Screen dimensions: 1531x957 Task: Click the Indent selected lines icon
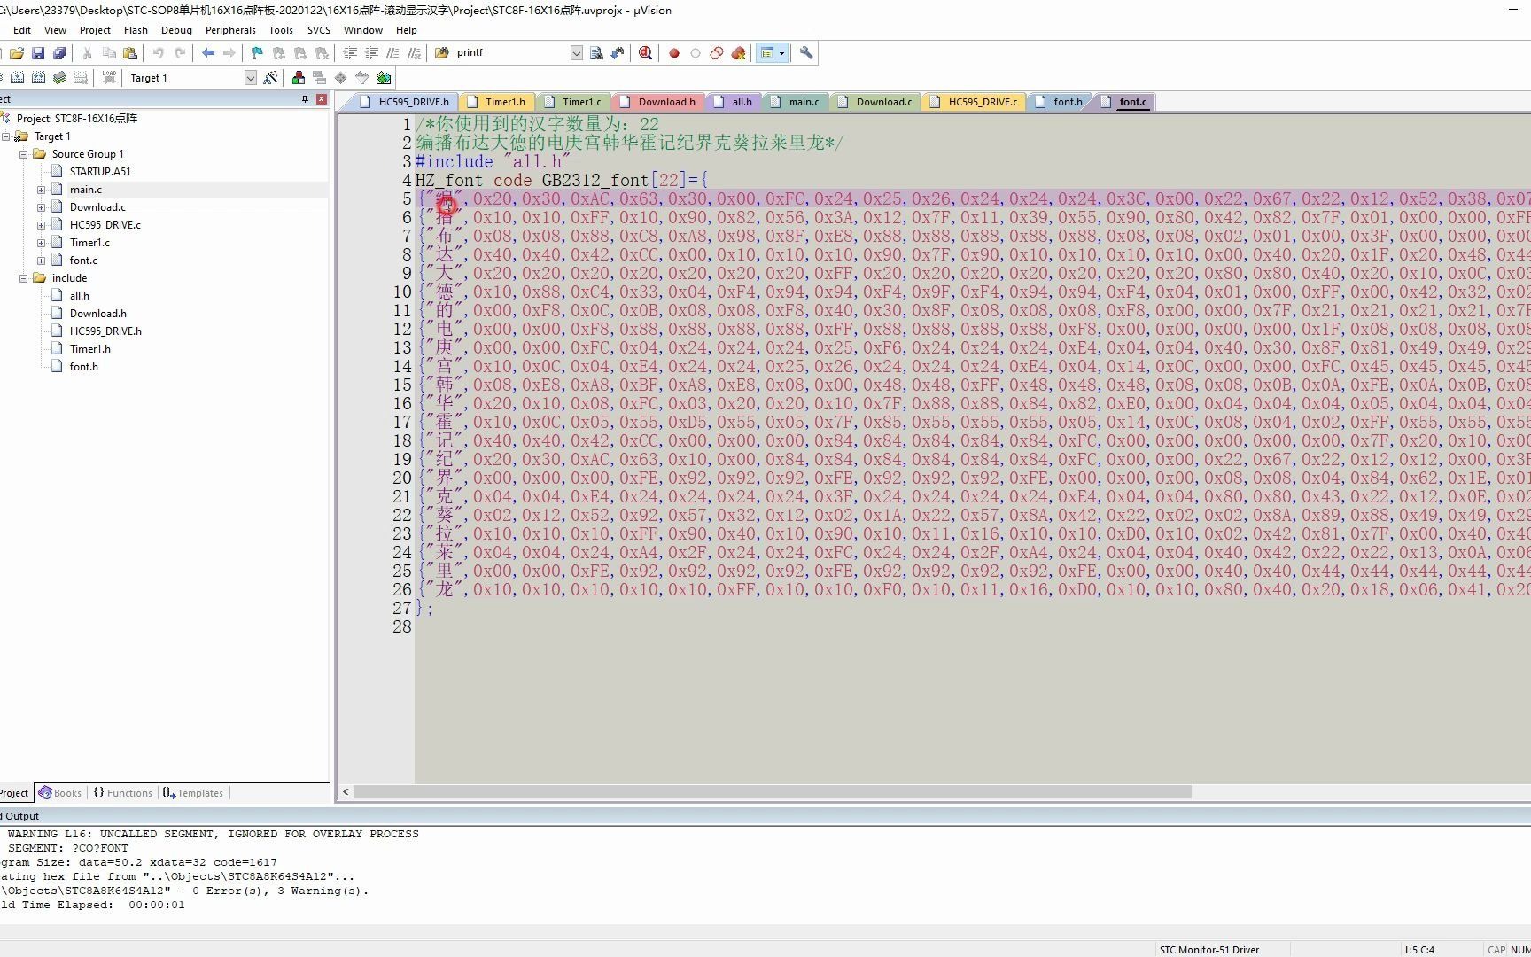click(x=350, y=53)
